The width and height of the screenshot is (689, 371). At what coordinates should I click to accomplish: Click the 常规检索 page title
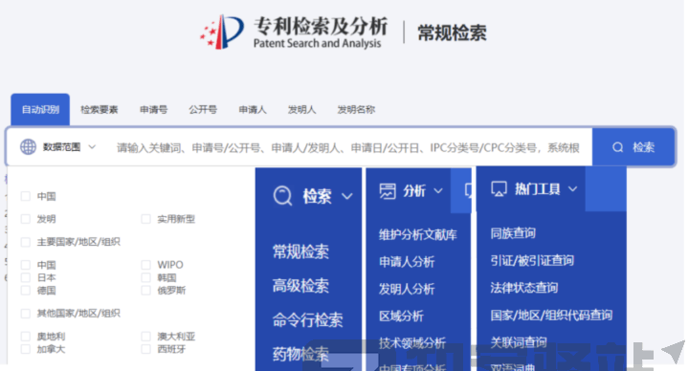click(x=452, y=33)
